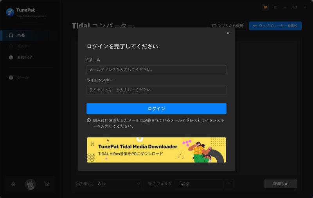
Task: Open the mail feedback icon
Action: [x=47, y=184]
